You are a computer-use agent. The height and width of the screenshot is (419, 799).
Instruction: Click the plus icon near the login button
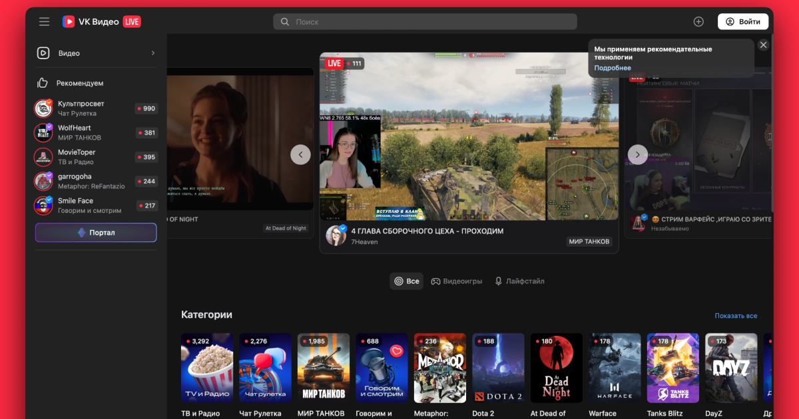click(698, 21)
